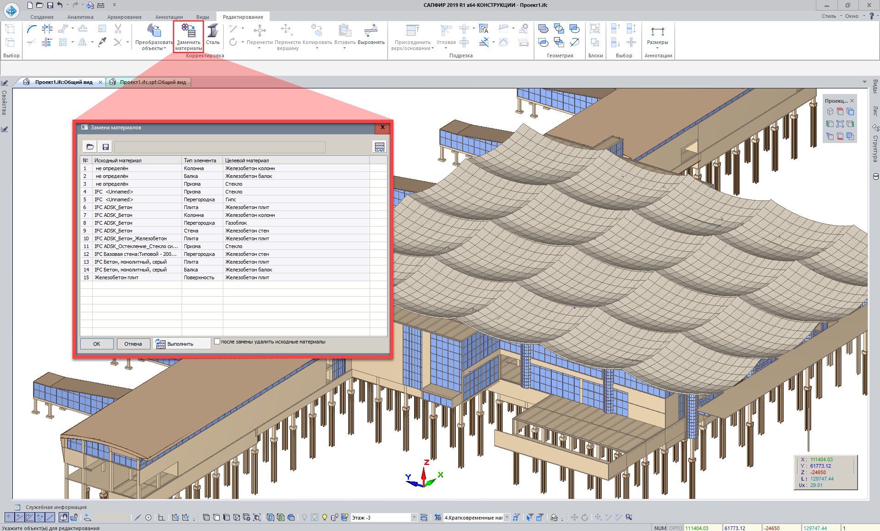The image size is (880, 531).
Task: Click the Заменить материалы ribbon icon
Action: [x=188, y=31]
